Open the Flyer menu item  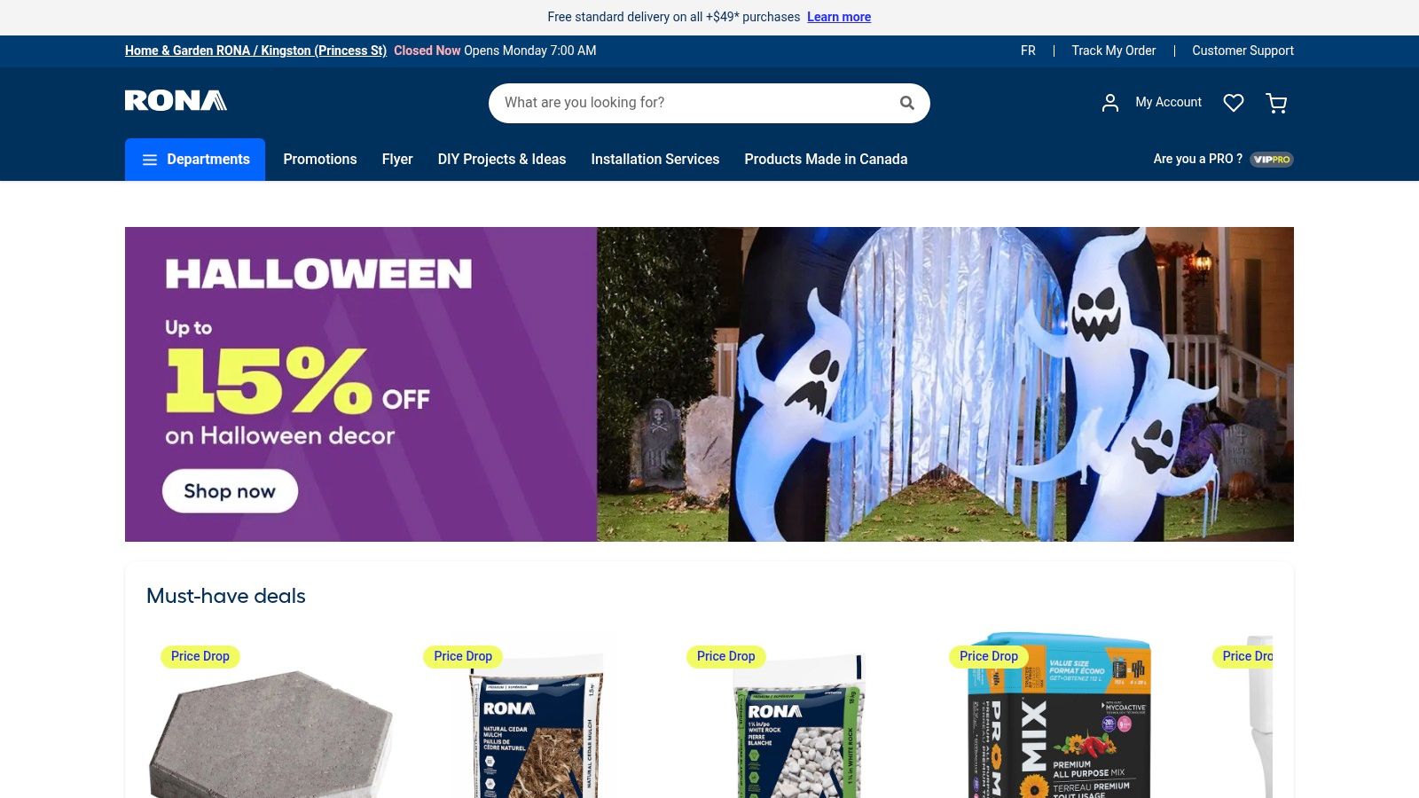[x=397, y=160]
